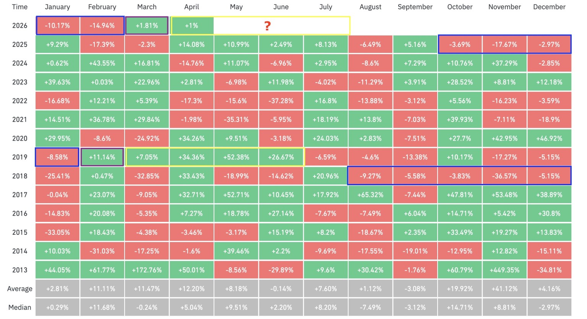587x319 pixels.
Task: Click the April 2026 cell showing +1%
Action: click(x=191, y=26)
